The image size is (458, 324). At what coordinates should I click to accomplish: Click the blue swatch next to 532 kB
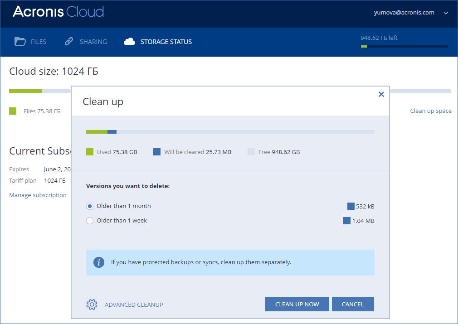coord(351,206)
